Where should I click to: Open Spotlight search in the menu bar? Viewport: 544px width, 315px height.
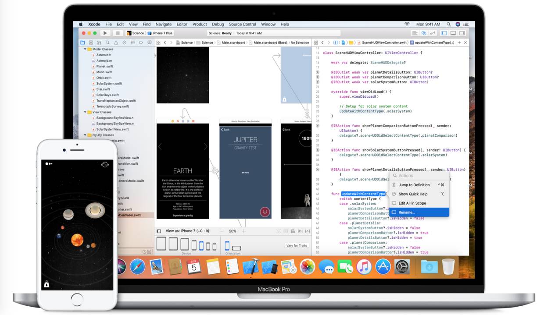pos(448,24)
